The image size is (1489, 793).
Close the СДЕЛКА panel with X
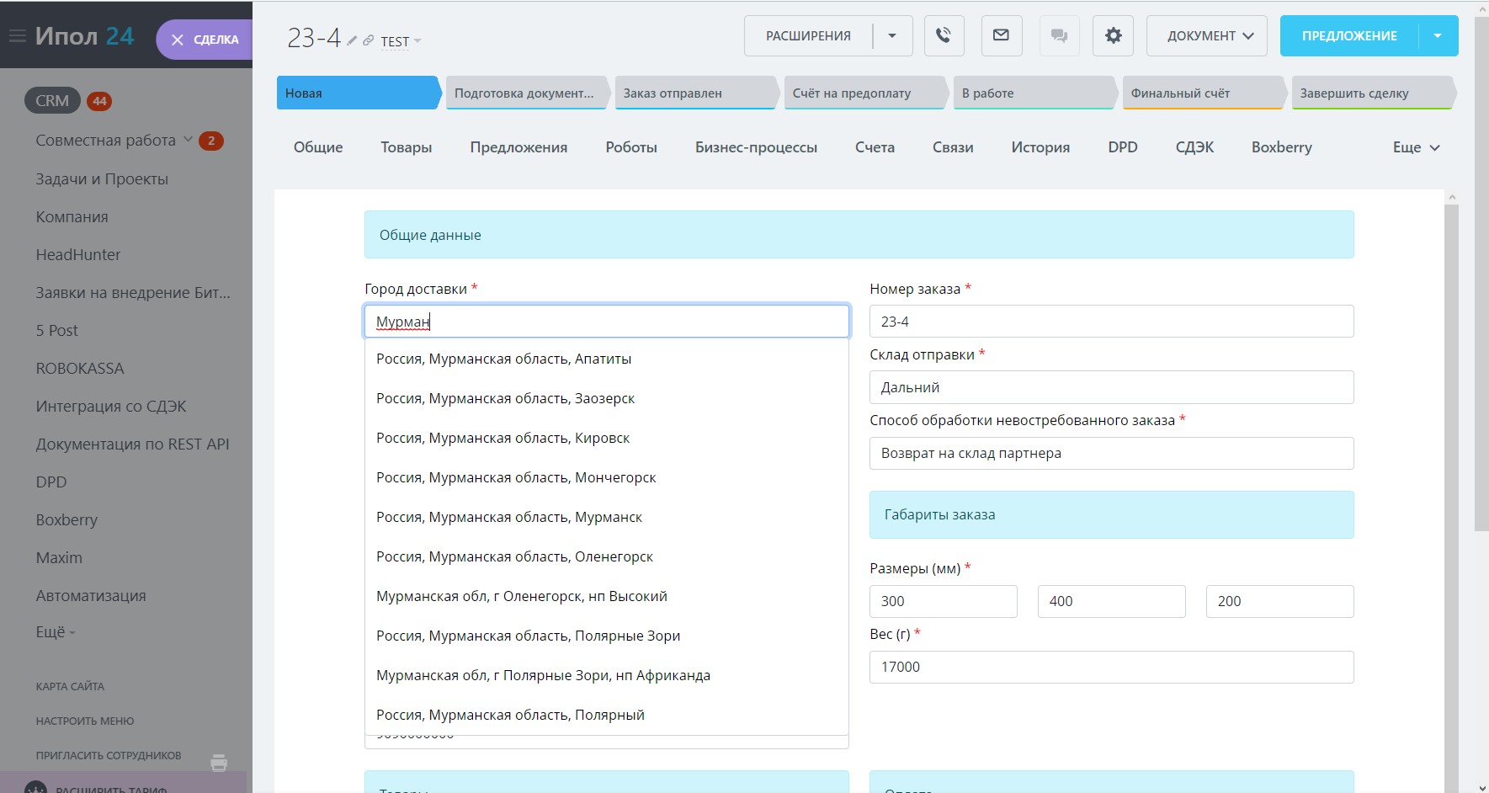[x=178, y=40]
